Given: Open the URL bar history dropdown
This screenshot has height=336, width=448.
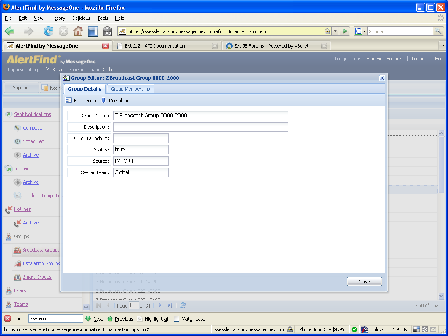Looking at the screenshot, I should pos(336,31).
